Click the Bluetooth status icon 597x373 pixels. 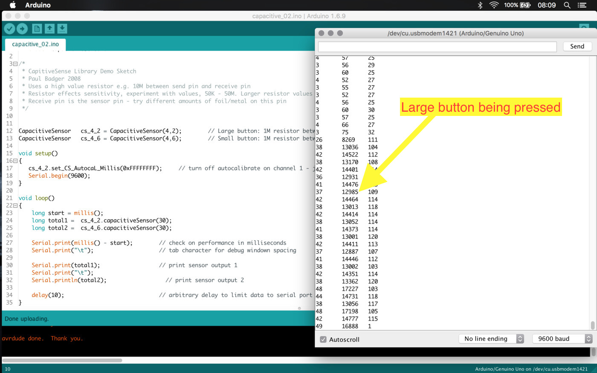(480, 5)
